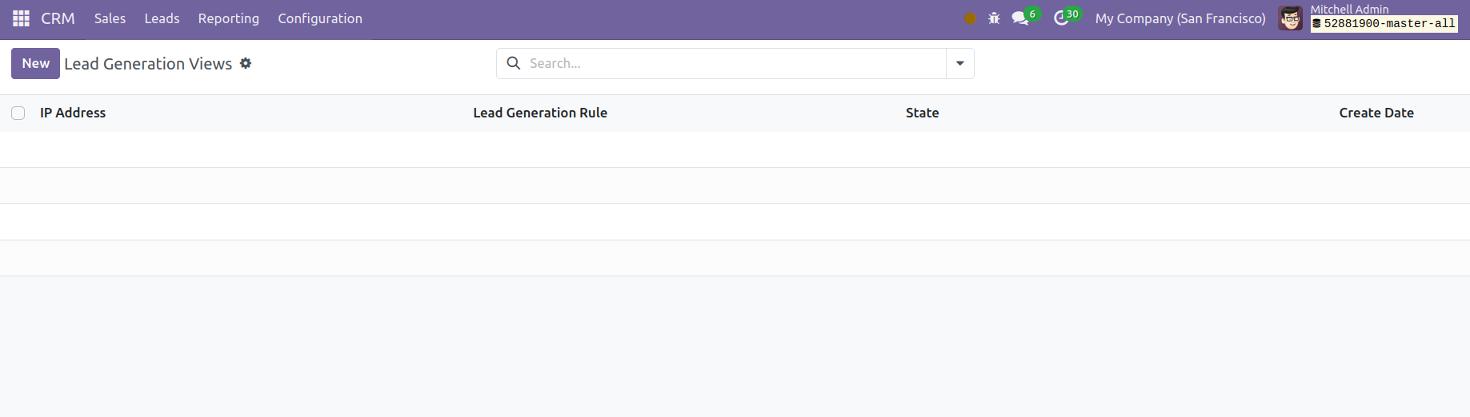Viewport: 1470px width, 417px height.
Task: Open the conversations messages icon
Action: (1020, 18)
